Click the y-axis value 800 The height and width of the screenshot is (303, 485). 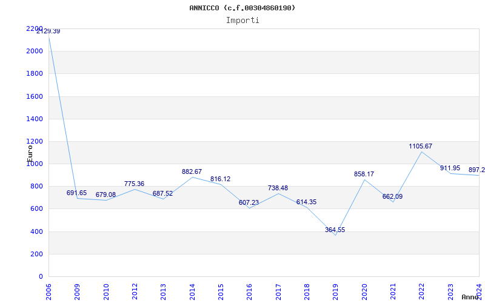[x=36, y=187]
